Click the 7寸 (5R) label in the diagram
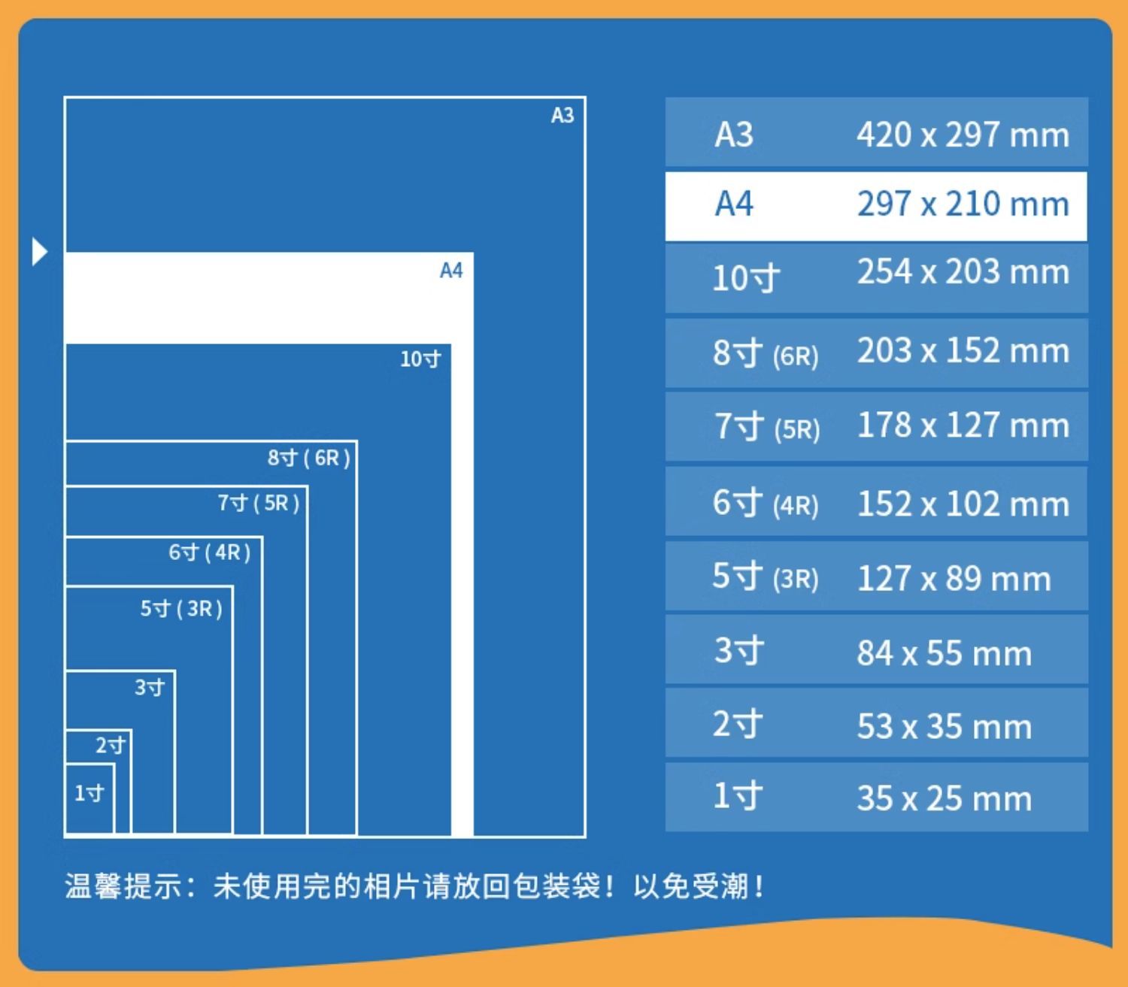1128x987 pixels. click(259, 503)
